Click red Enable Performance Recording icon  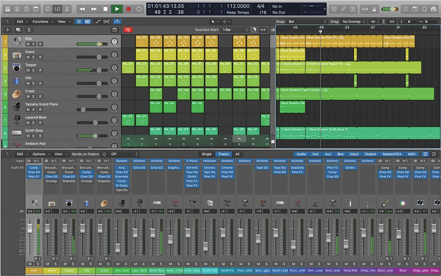(x=128, y=30)
